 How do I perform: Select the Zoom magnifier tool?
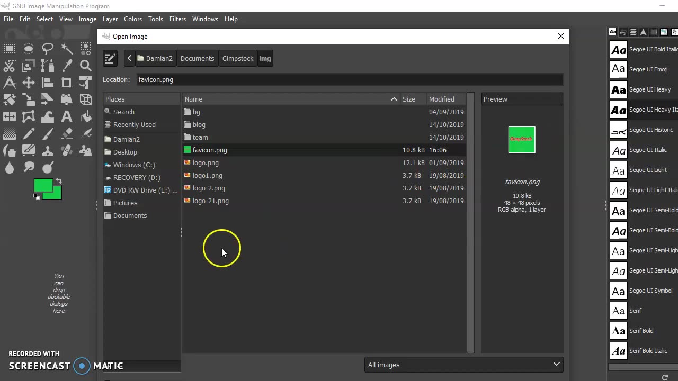click(x=86, y=66)
